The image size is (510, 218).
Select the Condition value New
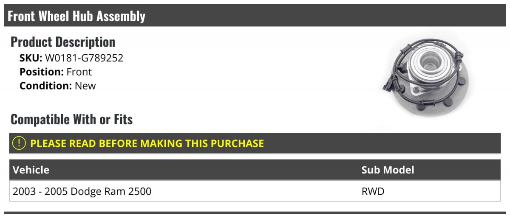pyautogui.click(x=85, y=86)
